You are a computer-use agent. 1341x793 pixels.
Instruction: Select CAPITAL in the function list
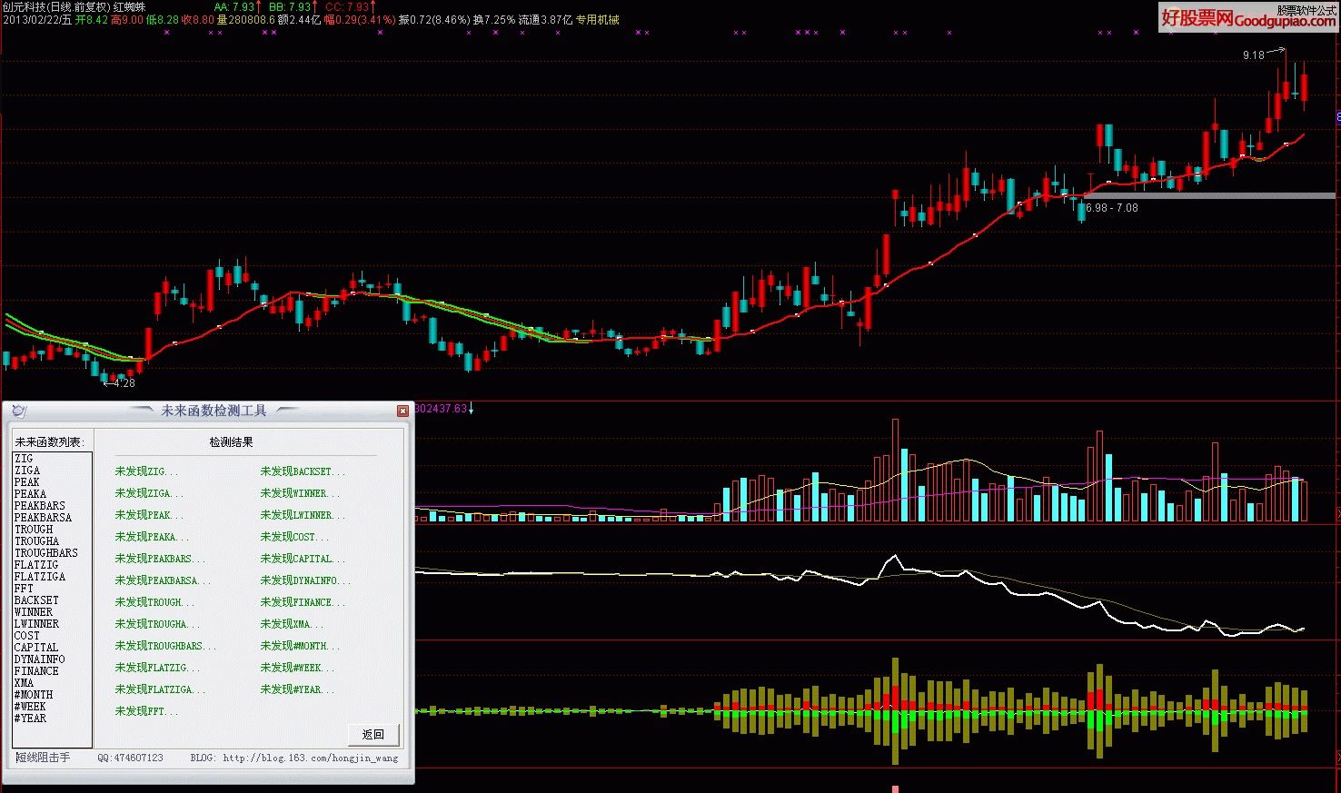pyautogui.click(x=36, y=648)
